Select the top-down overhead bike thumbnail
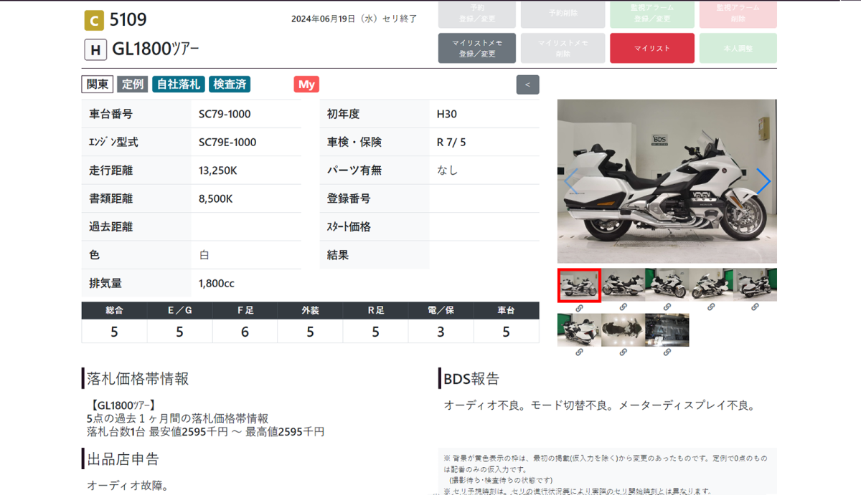Screen dimensions: 861x495 click(623, 330)
